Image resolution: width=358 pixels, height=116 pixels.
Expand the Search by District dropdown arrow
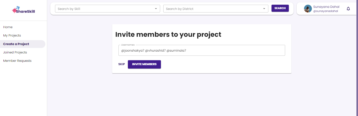[264, 9]
